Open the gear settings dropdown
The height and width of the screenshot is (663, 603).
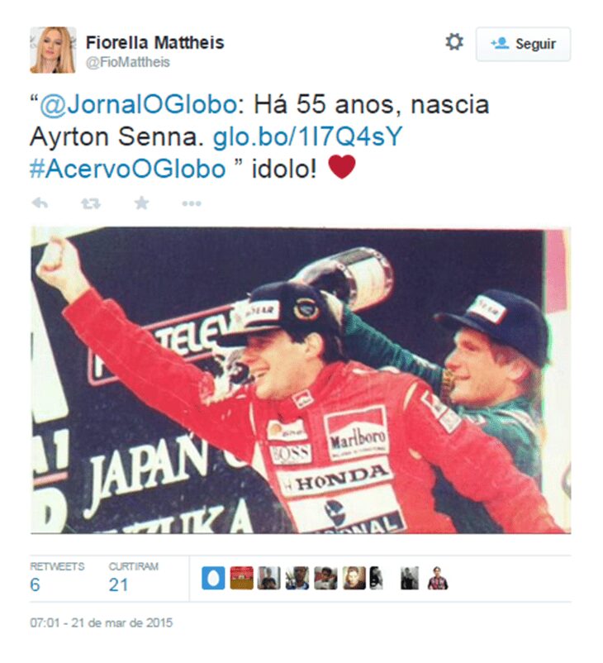point(454,42)
